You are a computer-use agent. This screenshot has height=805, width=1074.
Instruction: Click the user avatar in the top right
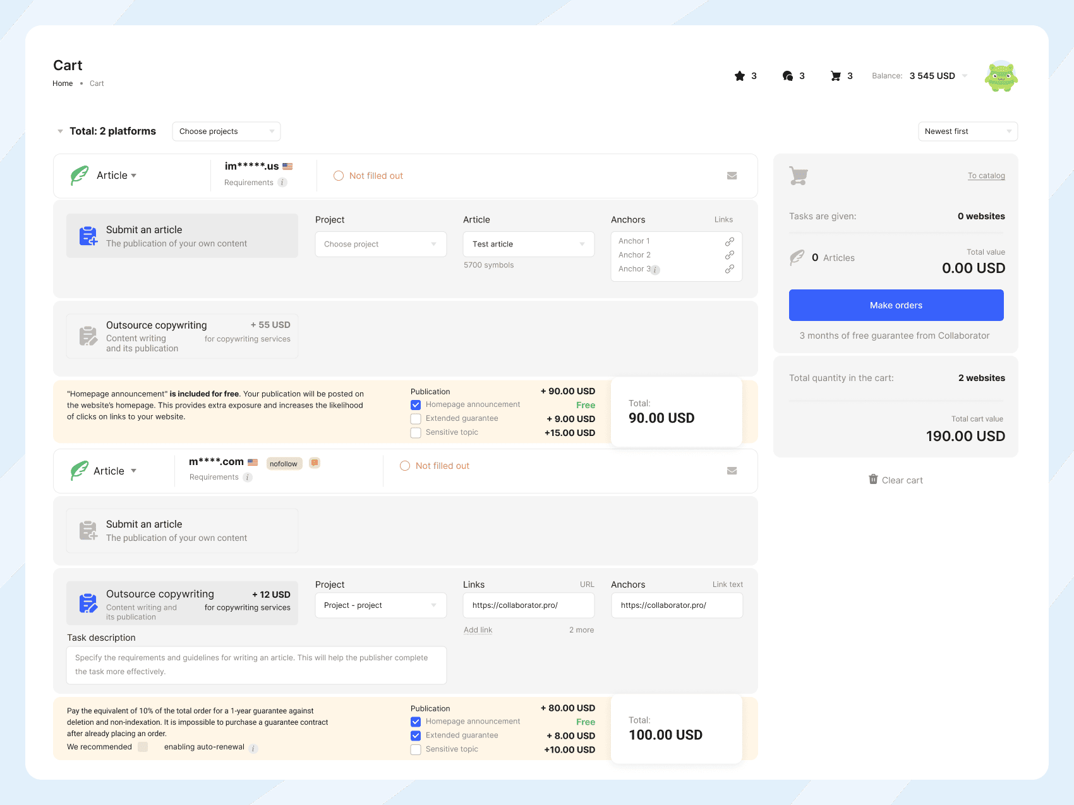click(1001, 76)
